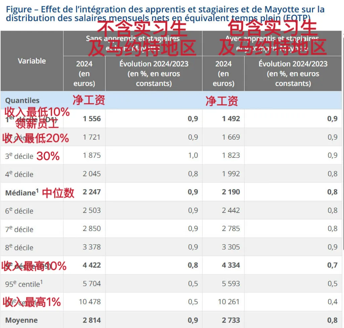Click the 9th decile value 4 422
This screenshot has width=344, height=328.
pyautogui.click(x=92, y=265)
